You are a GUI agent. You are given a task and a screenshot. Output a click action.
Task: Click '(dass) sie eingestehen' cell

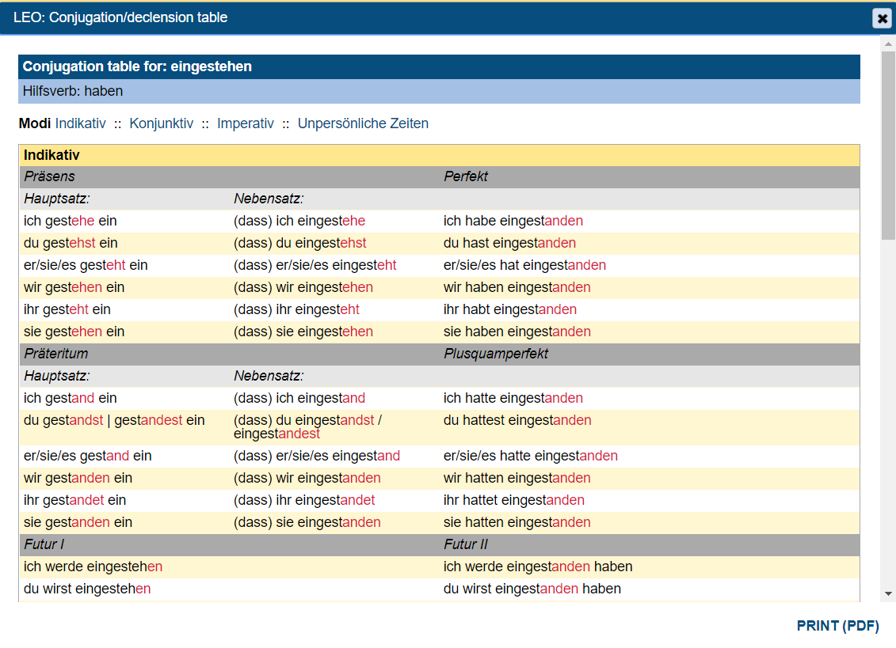[x=303, y=332]
